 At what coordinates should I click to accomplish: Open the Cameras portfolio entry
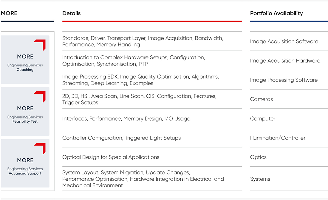262,99
